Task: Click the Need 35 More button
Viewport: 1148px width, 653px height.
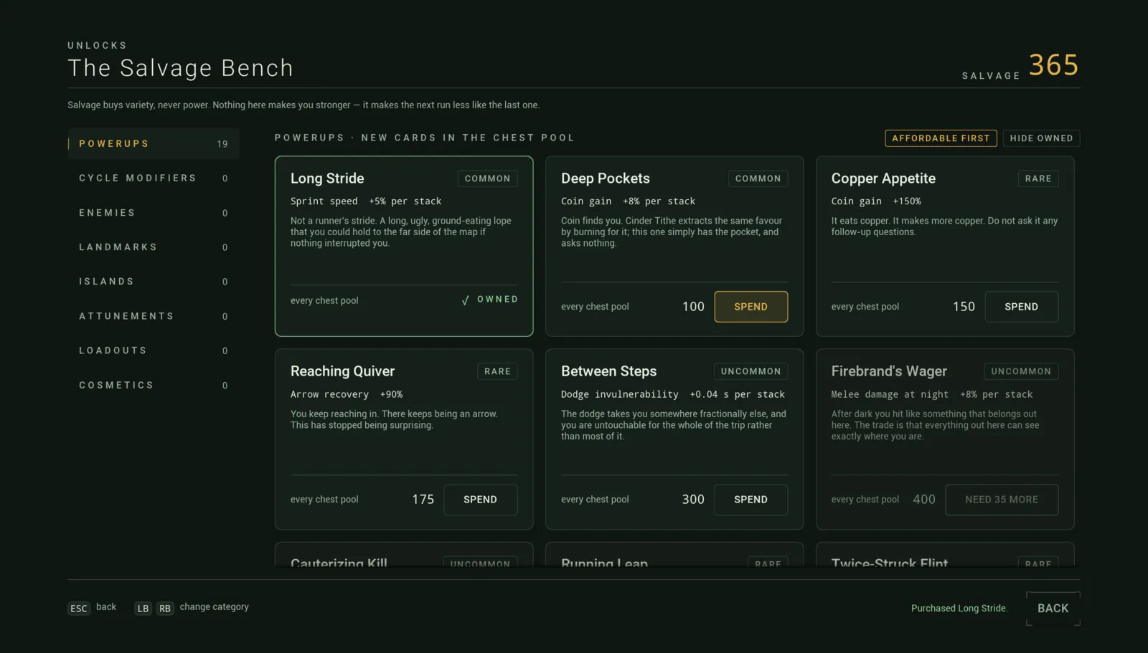Action: [x=1002, y=500]
